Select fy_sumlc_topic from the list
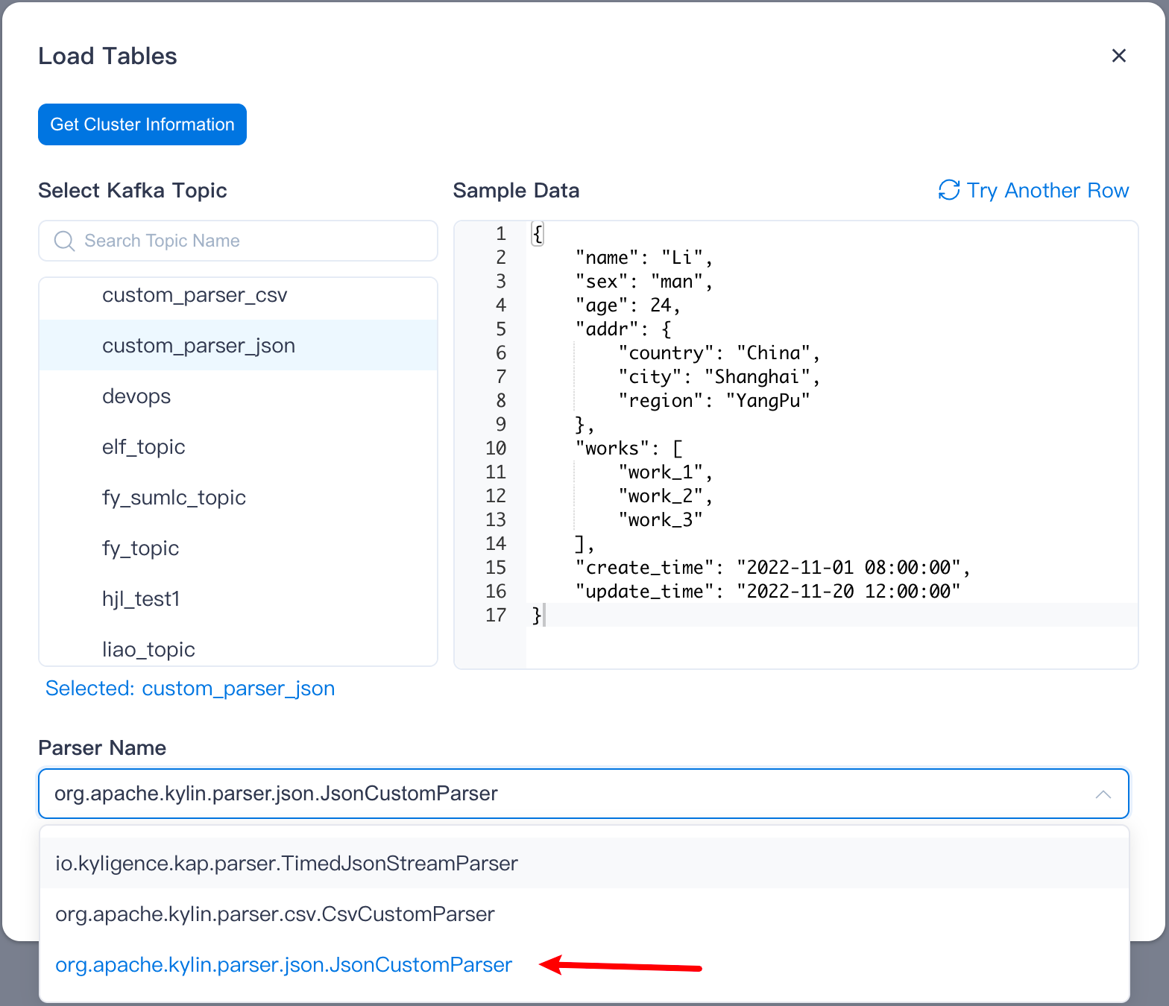Screen dimensions: 1169x1006 pyautogui.click(x=174, y=498)
